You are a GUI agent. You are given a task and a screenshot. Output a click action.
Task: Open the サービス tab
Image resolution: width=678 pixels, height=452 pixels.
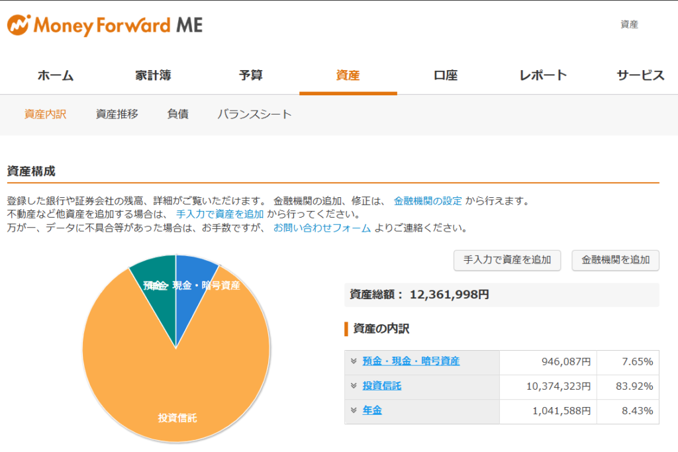pyautogui.click(x=640, y=75)
